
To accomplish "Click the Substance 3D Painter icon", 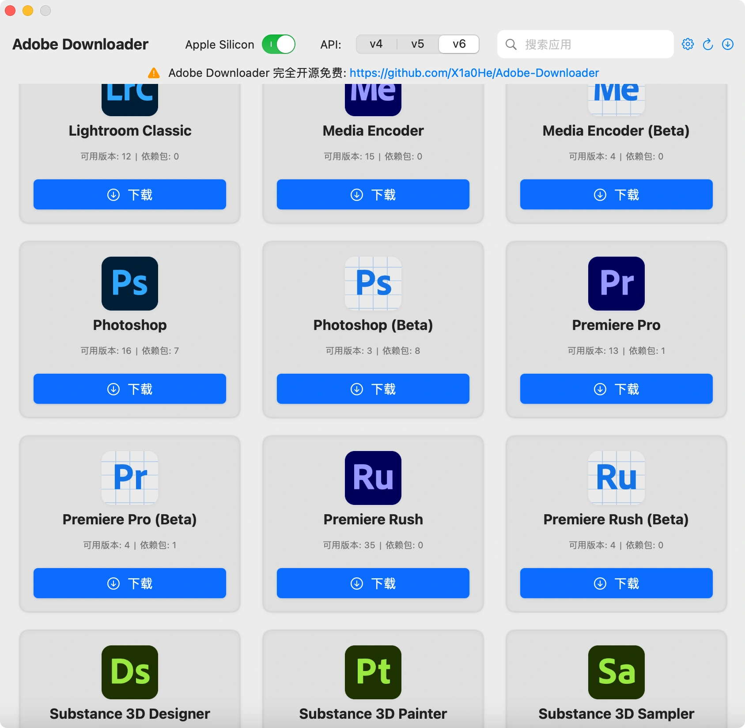I will pos(373,672).
